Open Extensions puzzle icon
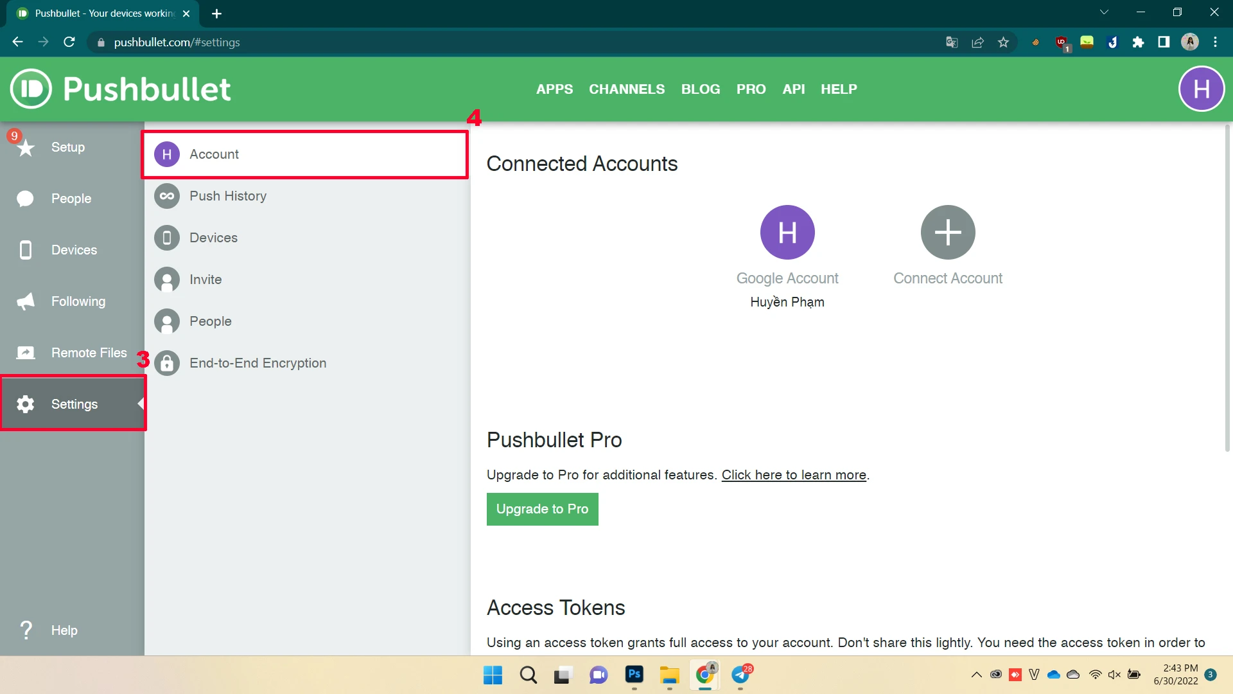The width and height of the screenshot is (1233, 694). tap(1138, 42)
